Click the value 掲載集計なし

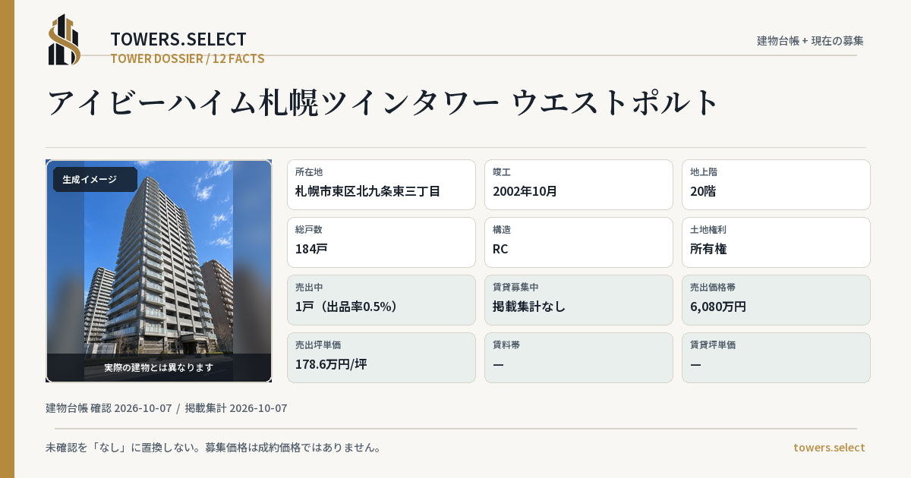(529, 307)
